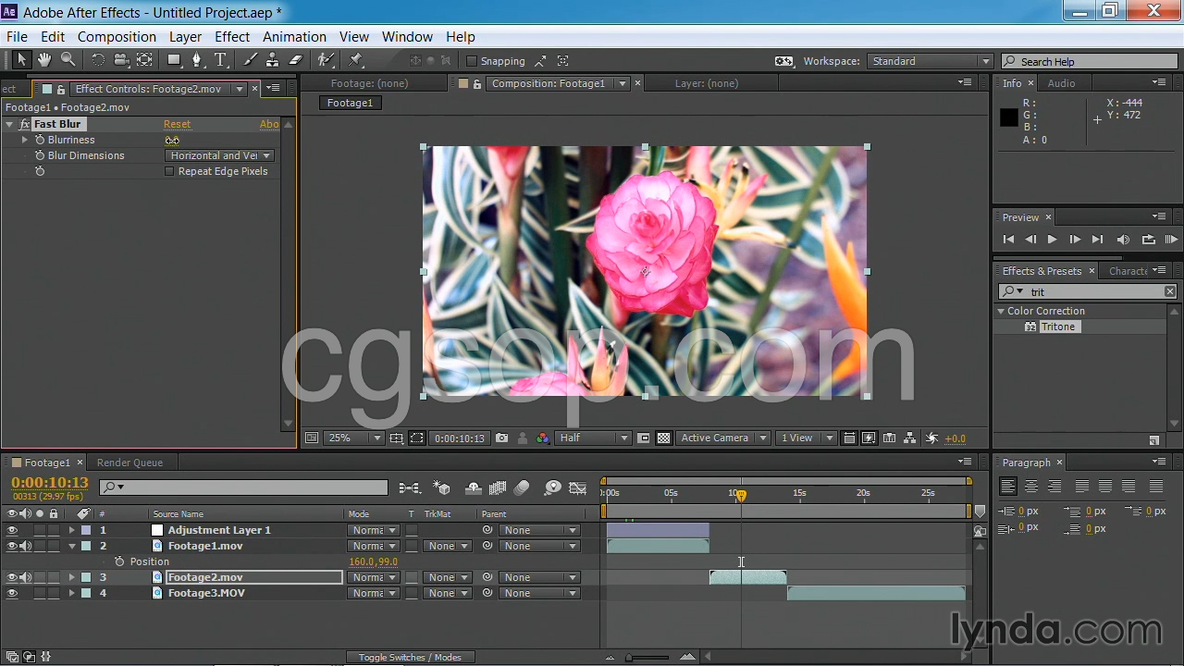1184x666 pixels.
Task: Select the Eraser tool
Action: click(x=296, y=60)
